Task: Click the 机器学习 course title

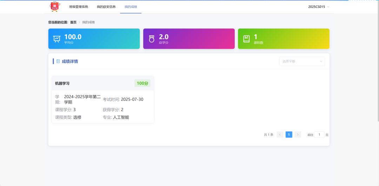Action: pos(62,84)
